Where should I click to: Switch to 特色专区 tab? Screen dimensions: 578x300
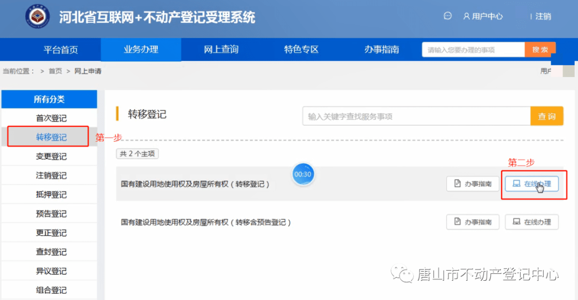(x=301, y=50)
